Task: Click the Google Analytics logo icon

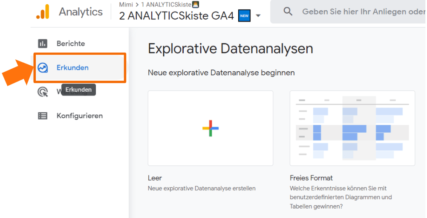Action: tap(43, 12)
